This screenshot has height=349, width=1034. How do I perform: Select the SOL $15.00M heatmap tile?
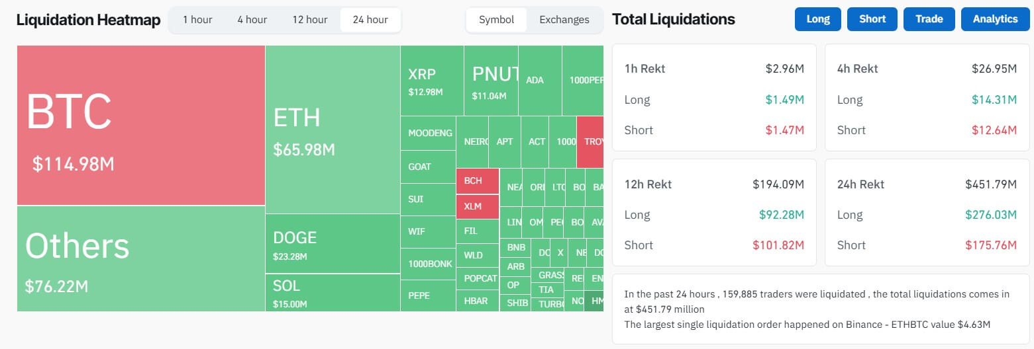[333, 293]
